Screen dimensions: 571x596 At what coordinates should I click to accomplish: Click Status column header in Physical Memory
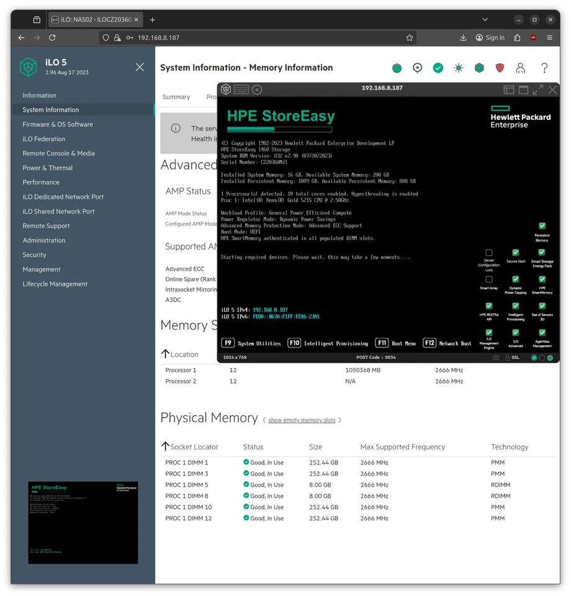pos(253,447)
